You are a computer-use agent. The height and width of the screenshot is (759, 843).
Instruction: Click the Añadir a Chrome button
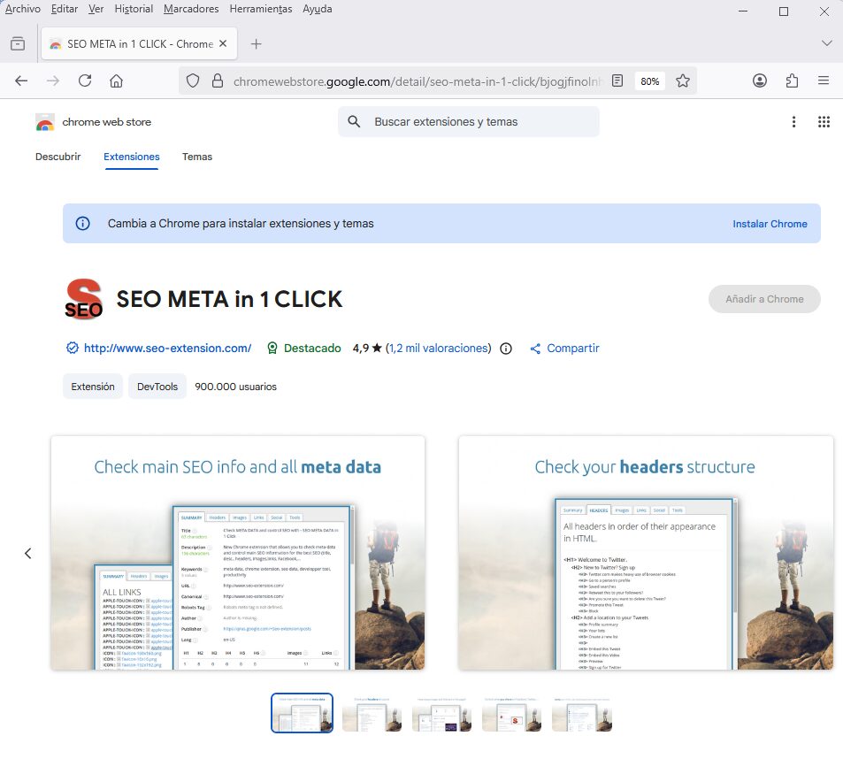(763, 299)
